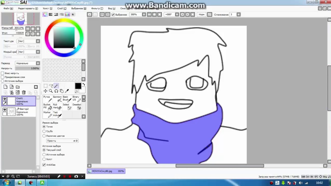Select the Move layer tool
Screen dimensions: 331x186
[46, 91]
